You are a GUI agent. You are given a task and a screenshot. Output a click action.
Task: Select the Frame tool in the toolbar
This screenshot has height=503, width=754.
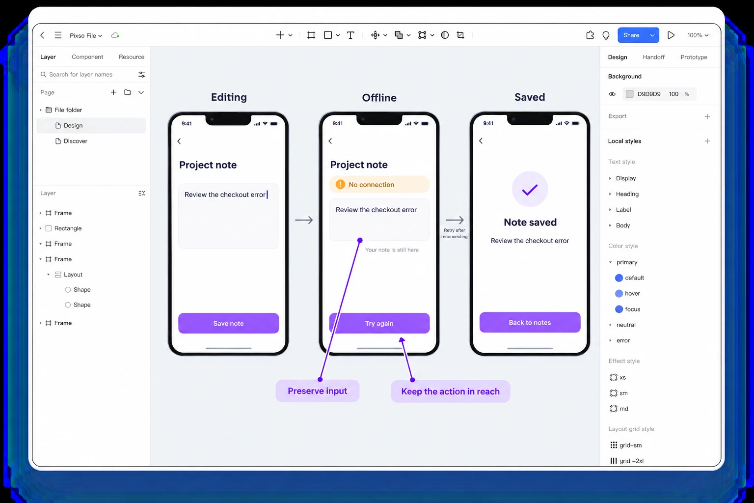[311, 35]
